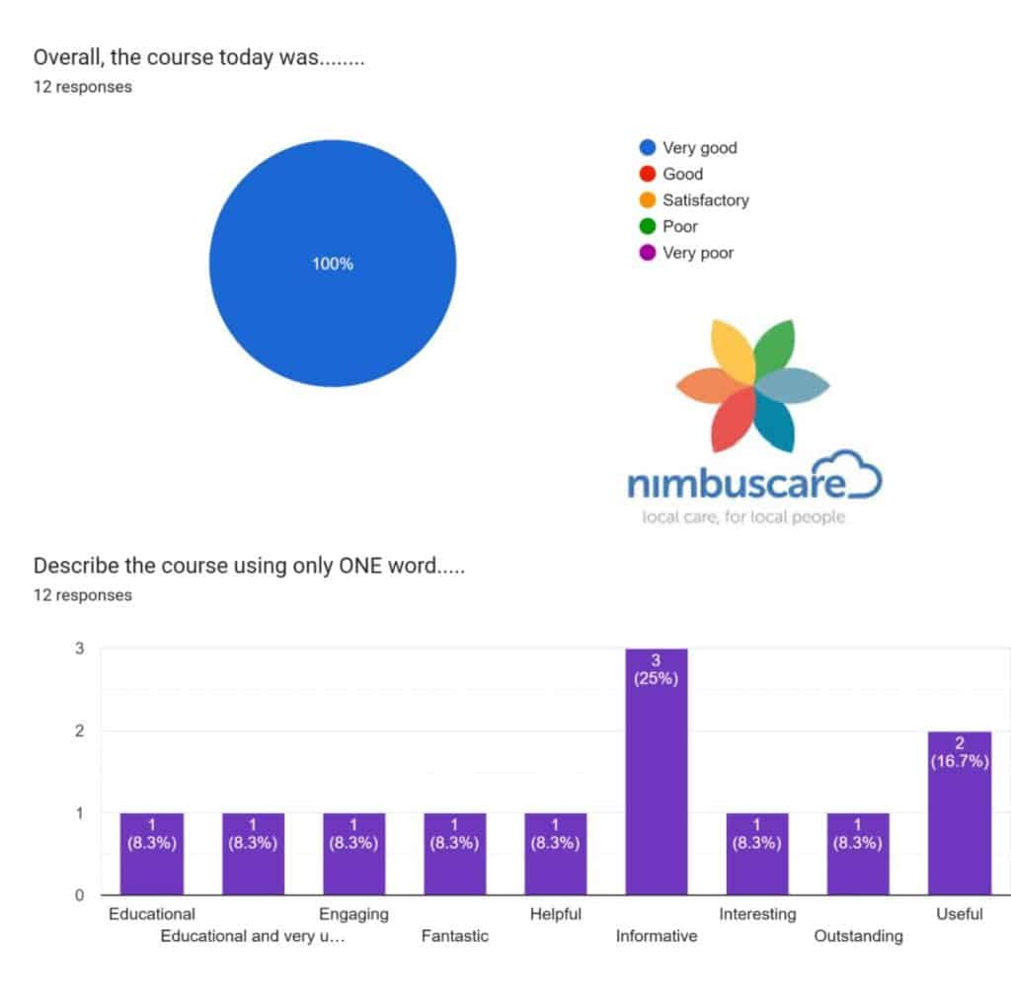Image resolution: width=1011 pixels, height=1005 pixels.
Task: Click the Useful bar showing 2 (16.7%)
Action: coord(960,812)
